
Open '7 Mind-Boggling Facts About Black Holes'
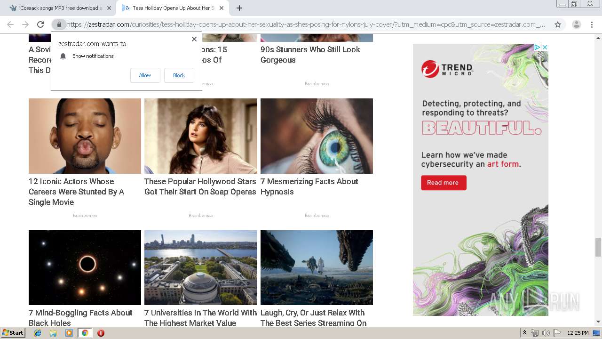click(80, 318)
